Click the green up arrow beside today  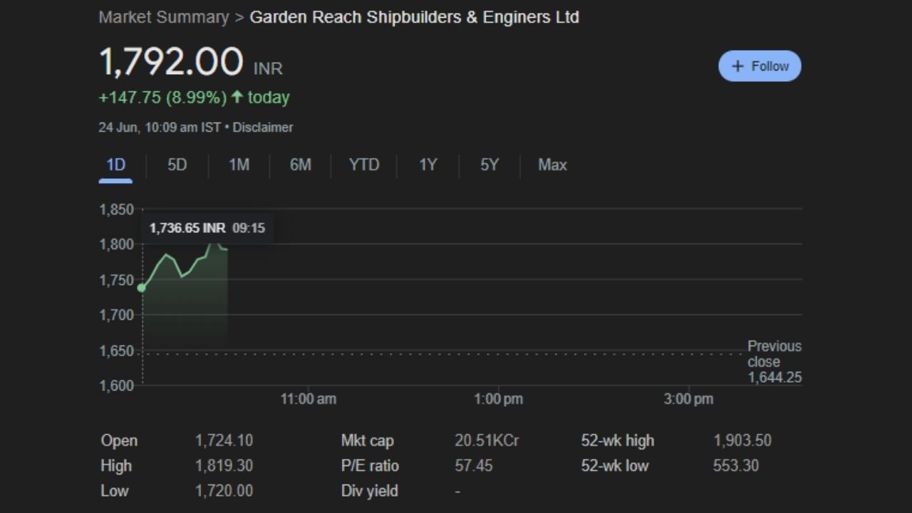coord(237,97)
